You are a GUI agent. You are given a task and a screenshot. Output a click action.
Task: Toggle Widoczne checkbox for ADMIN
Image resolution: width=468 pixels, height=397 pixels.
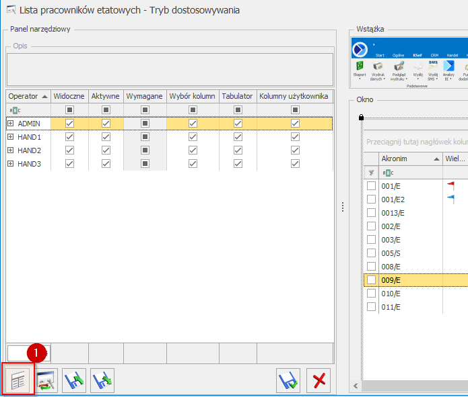click(x=70, y=124)
